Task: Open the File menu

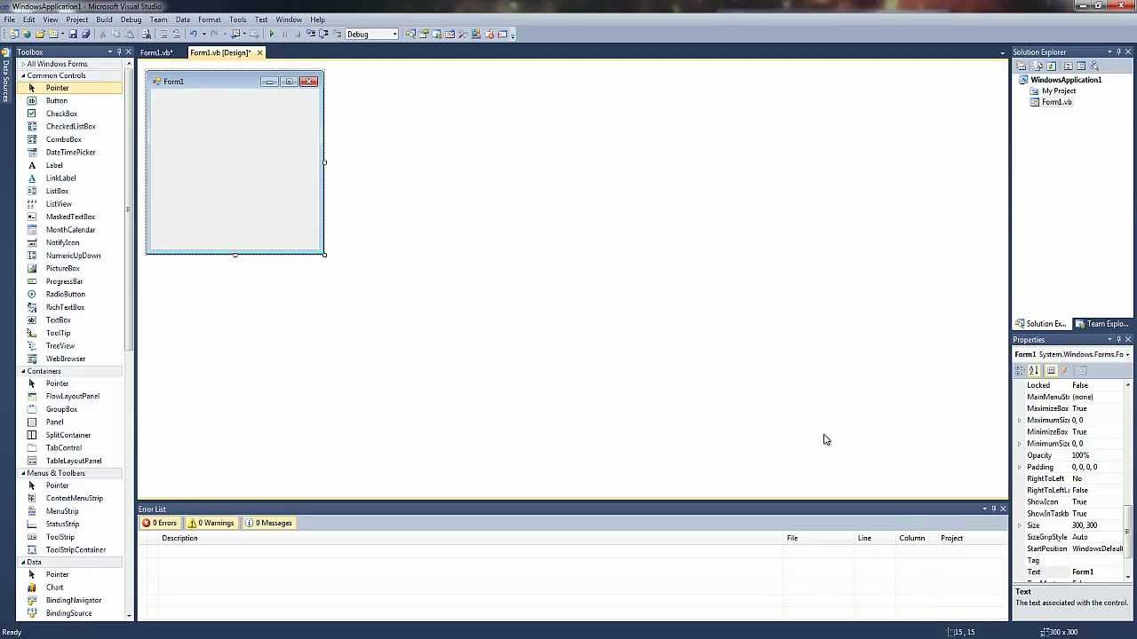Action: click(x=9, y=20)
